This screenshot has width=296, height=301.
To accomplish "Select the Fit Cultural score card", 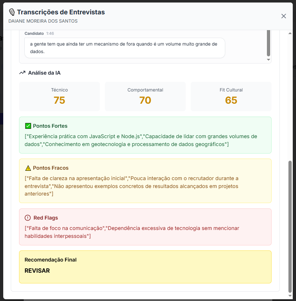I will tap(231, 96).
